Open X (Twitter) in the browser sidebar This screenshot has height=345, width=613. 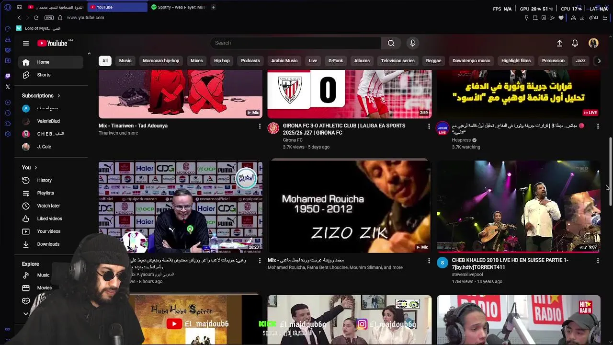[x=8, y=87]
